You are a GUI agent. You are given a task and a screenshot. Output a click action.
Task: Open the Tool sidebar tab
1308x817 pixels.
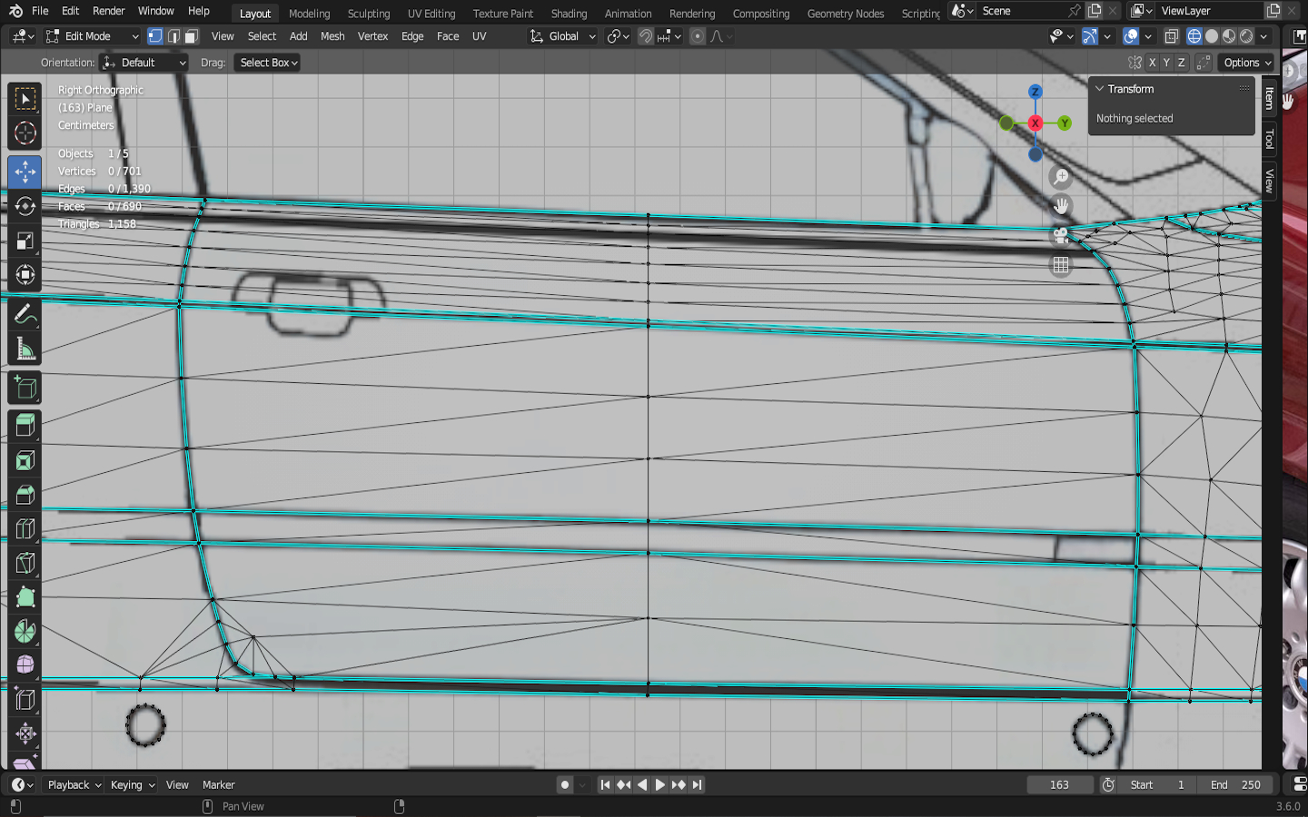(1269, 139)
